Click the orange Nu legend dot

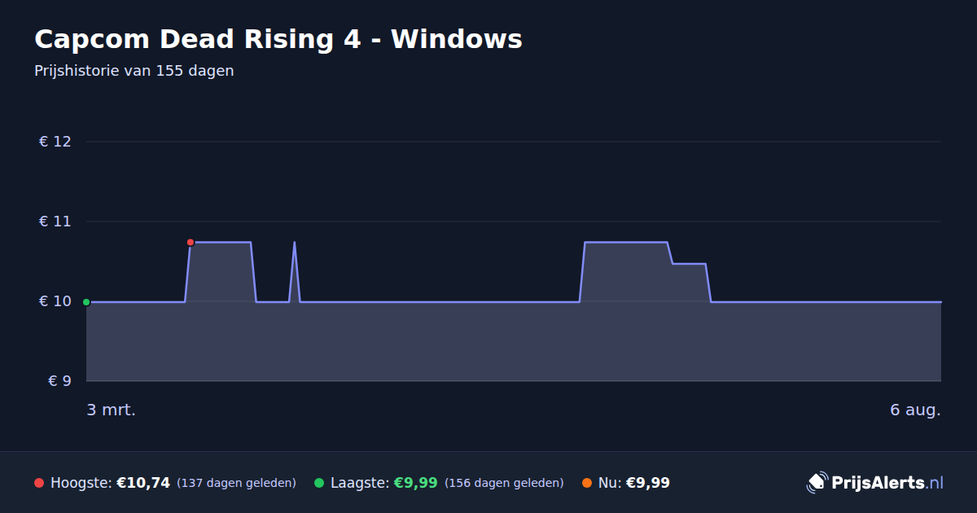[x=587, y=483]
